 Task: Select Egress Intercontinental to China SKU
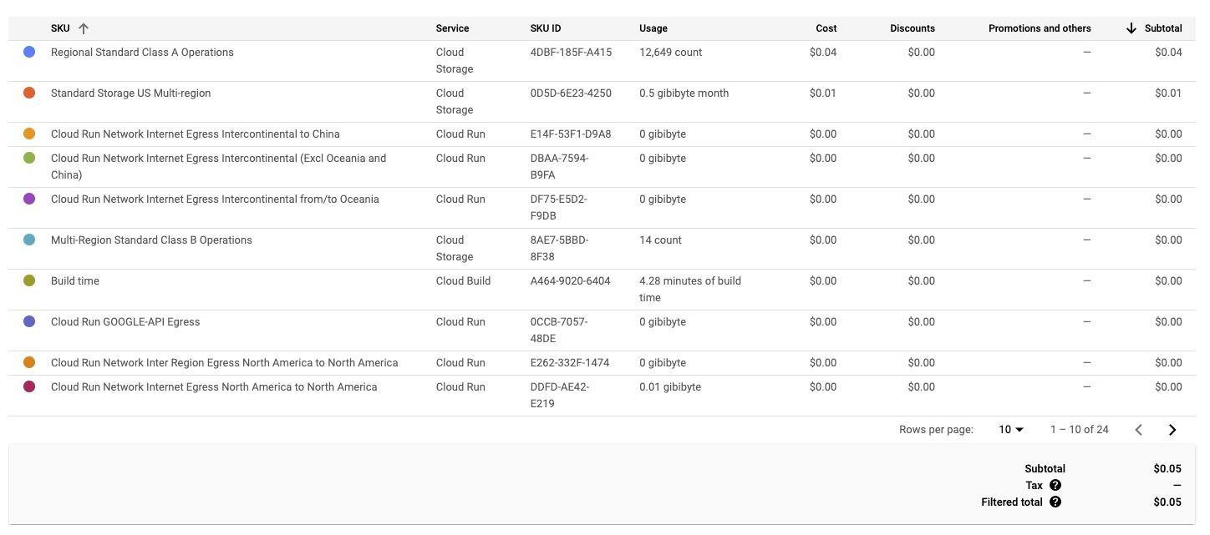click(196, 134)
